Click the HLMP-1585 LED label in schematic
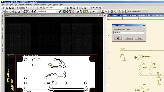 click(x=146, y=57)
